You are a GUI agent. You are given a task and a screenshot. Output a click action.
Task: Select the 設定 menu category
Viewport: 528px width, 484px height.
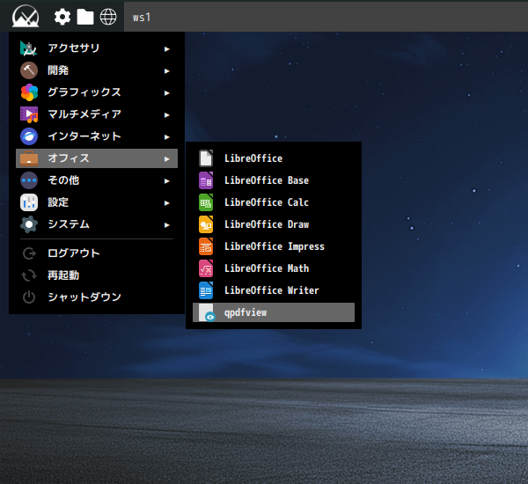[x=58, y=202]
